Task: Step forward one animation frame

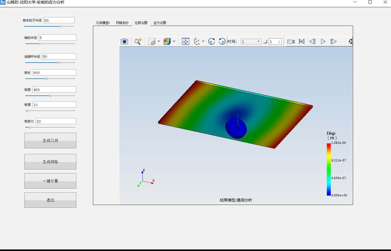Action: tap(334, 41)
